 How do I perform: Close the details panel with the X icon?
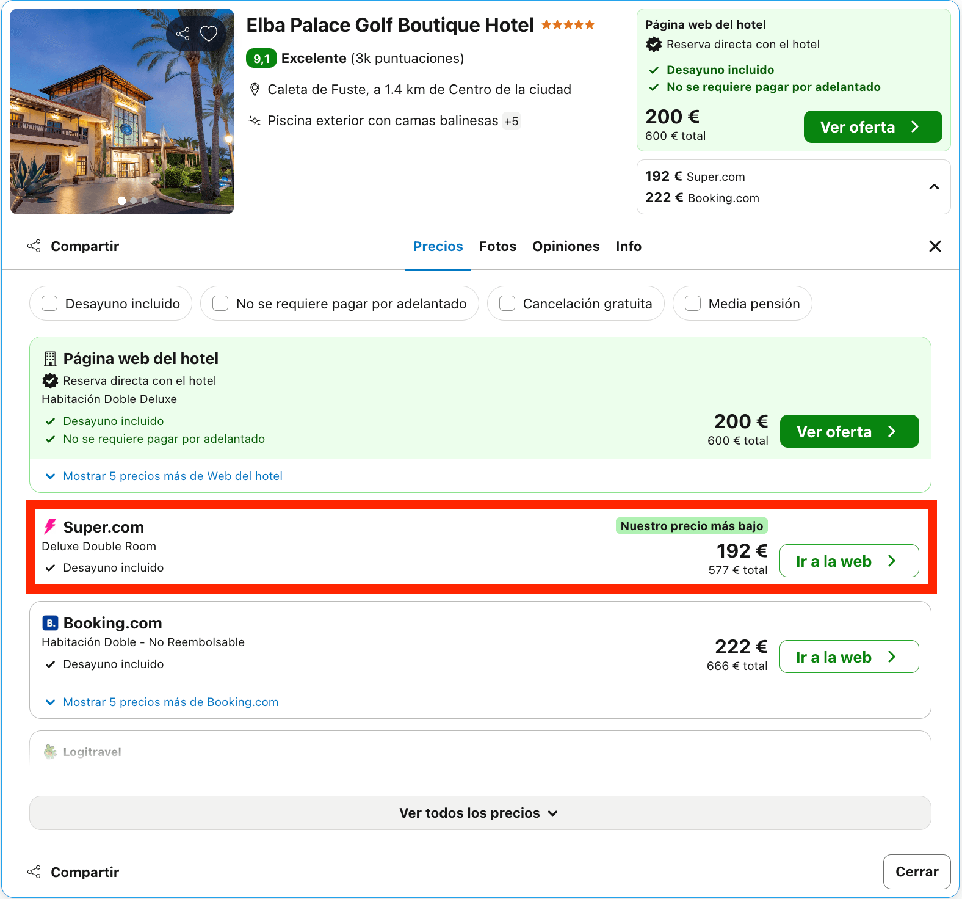click(935, 246)
